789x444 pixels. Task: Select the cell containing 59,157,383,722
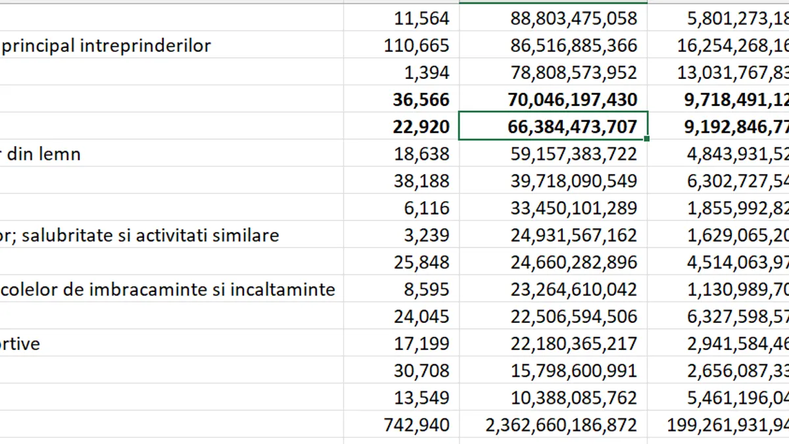point(553,154)
